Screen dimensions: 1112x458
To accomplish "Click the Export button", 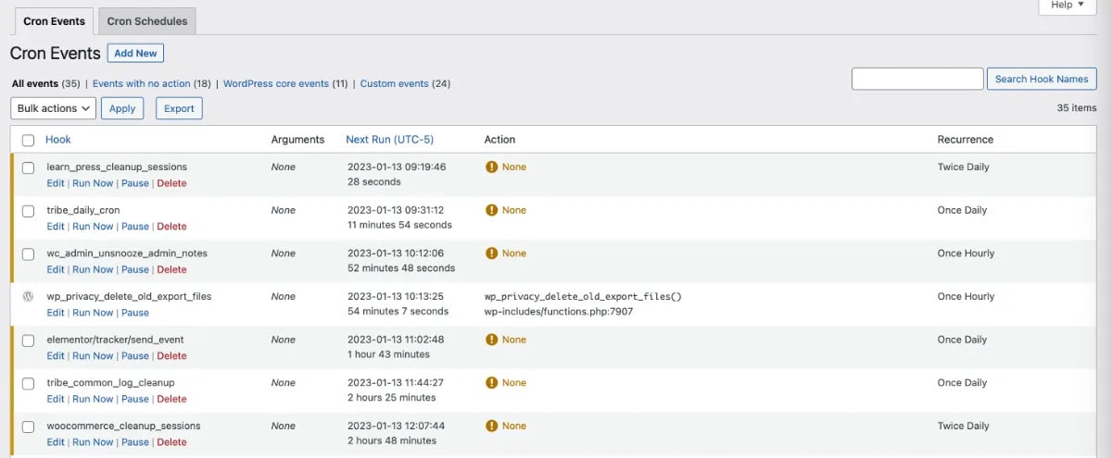I will (x=179, y=108).
